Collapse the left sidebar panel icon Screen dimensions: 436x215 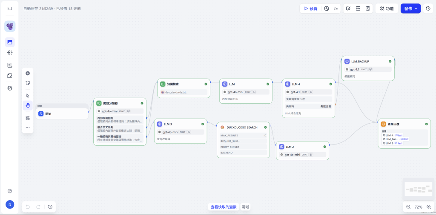pos(10,8)
